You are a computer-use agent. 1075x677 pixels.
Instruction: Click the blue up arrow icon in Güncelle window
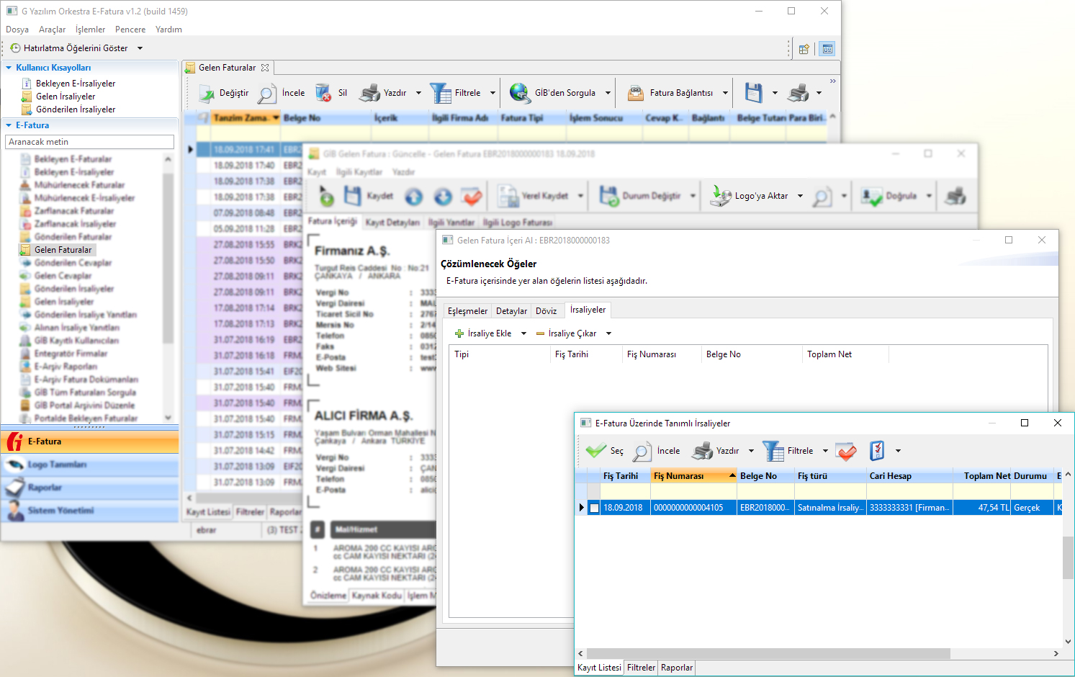coord(413,196)
